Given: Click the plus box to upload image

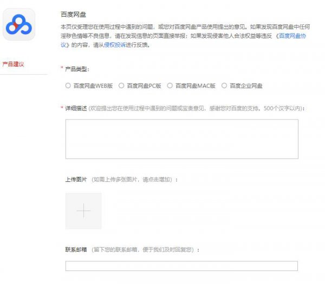Looking at the screenshot, I should [x=83, y=211].
